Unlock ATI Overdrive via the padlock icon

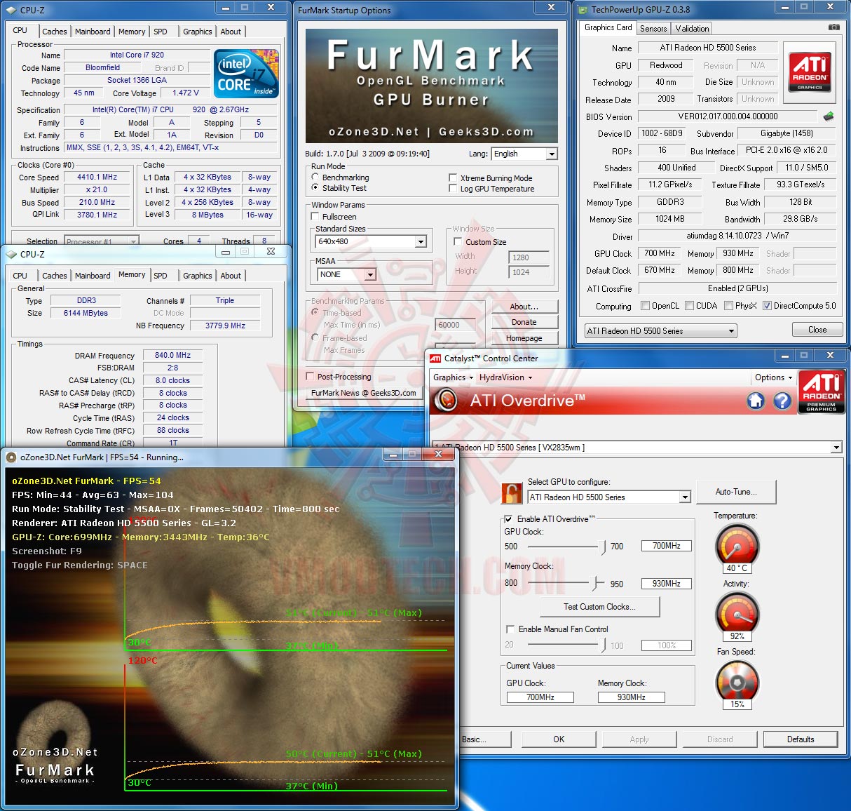point(512,492)
